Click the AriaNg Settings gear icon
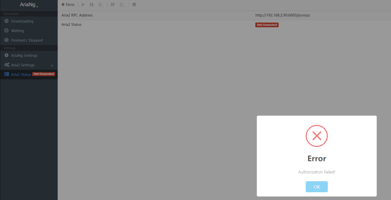Viewport: 391px width, 200px height. (7, 55)
